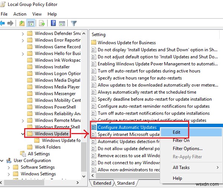Click the Up One Level folder icon
Image resolution: width=223 pixels, height=188 pixels.
click(x=22, y=23)
